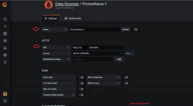Click the Add button for whitelisted cookies
The height and width of the screenshot is (106, 193).
119,59
